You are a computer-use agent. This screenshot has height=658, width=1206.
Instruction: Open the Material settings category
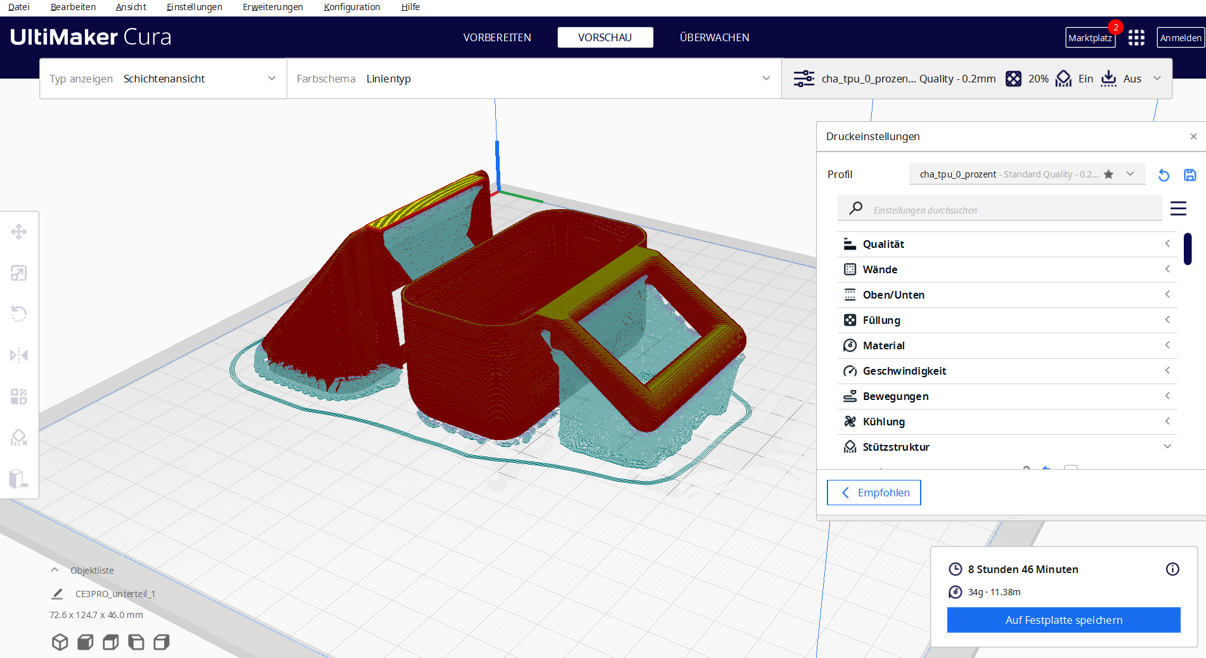pos(1008,345)
